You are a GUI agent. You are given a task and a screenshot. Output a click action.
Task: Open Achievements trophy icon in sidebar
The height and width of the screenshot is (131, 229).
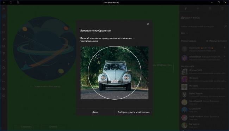coord(4,39)
